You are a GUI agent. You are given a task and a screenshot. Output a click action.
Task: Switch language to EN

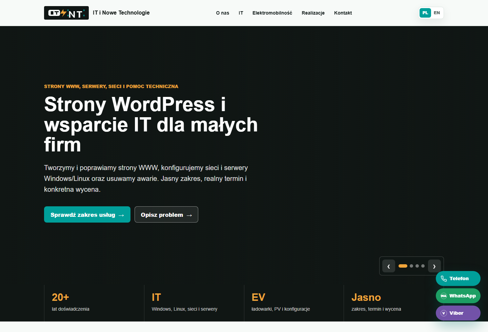[437, 13]
